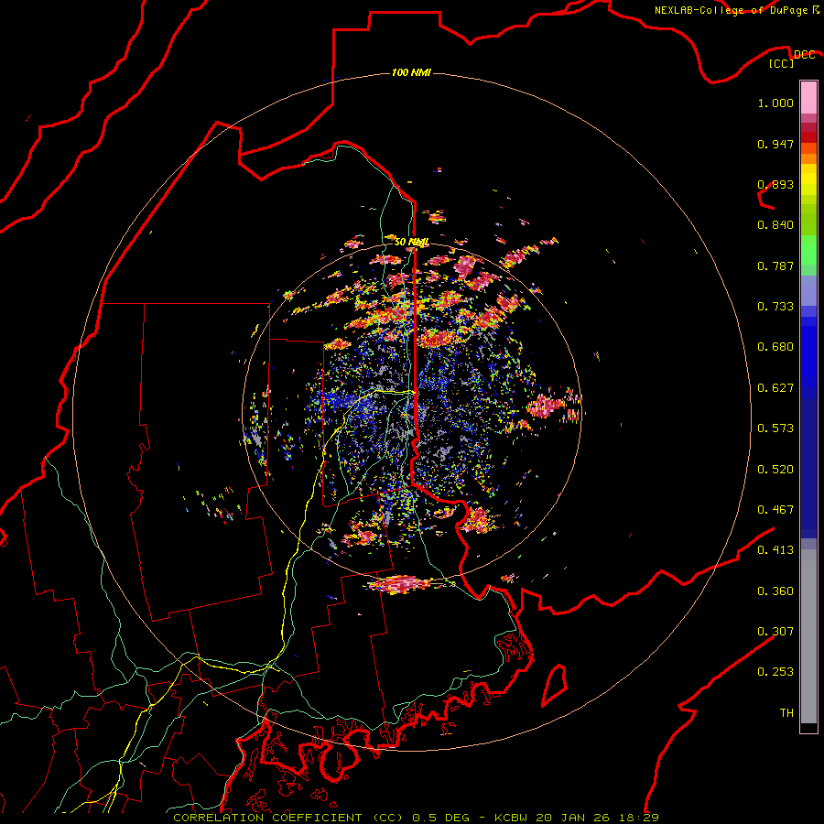Select the 0.627 legend value

pos(775,388)
